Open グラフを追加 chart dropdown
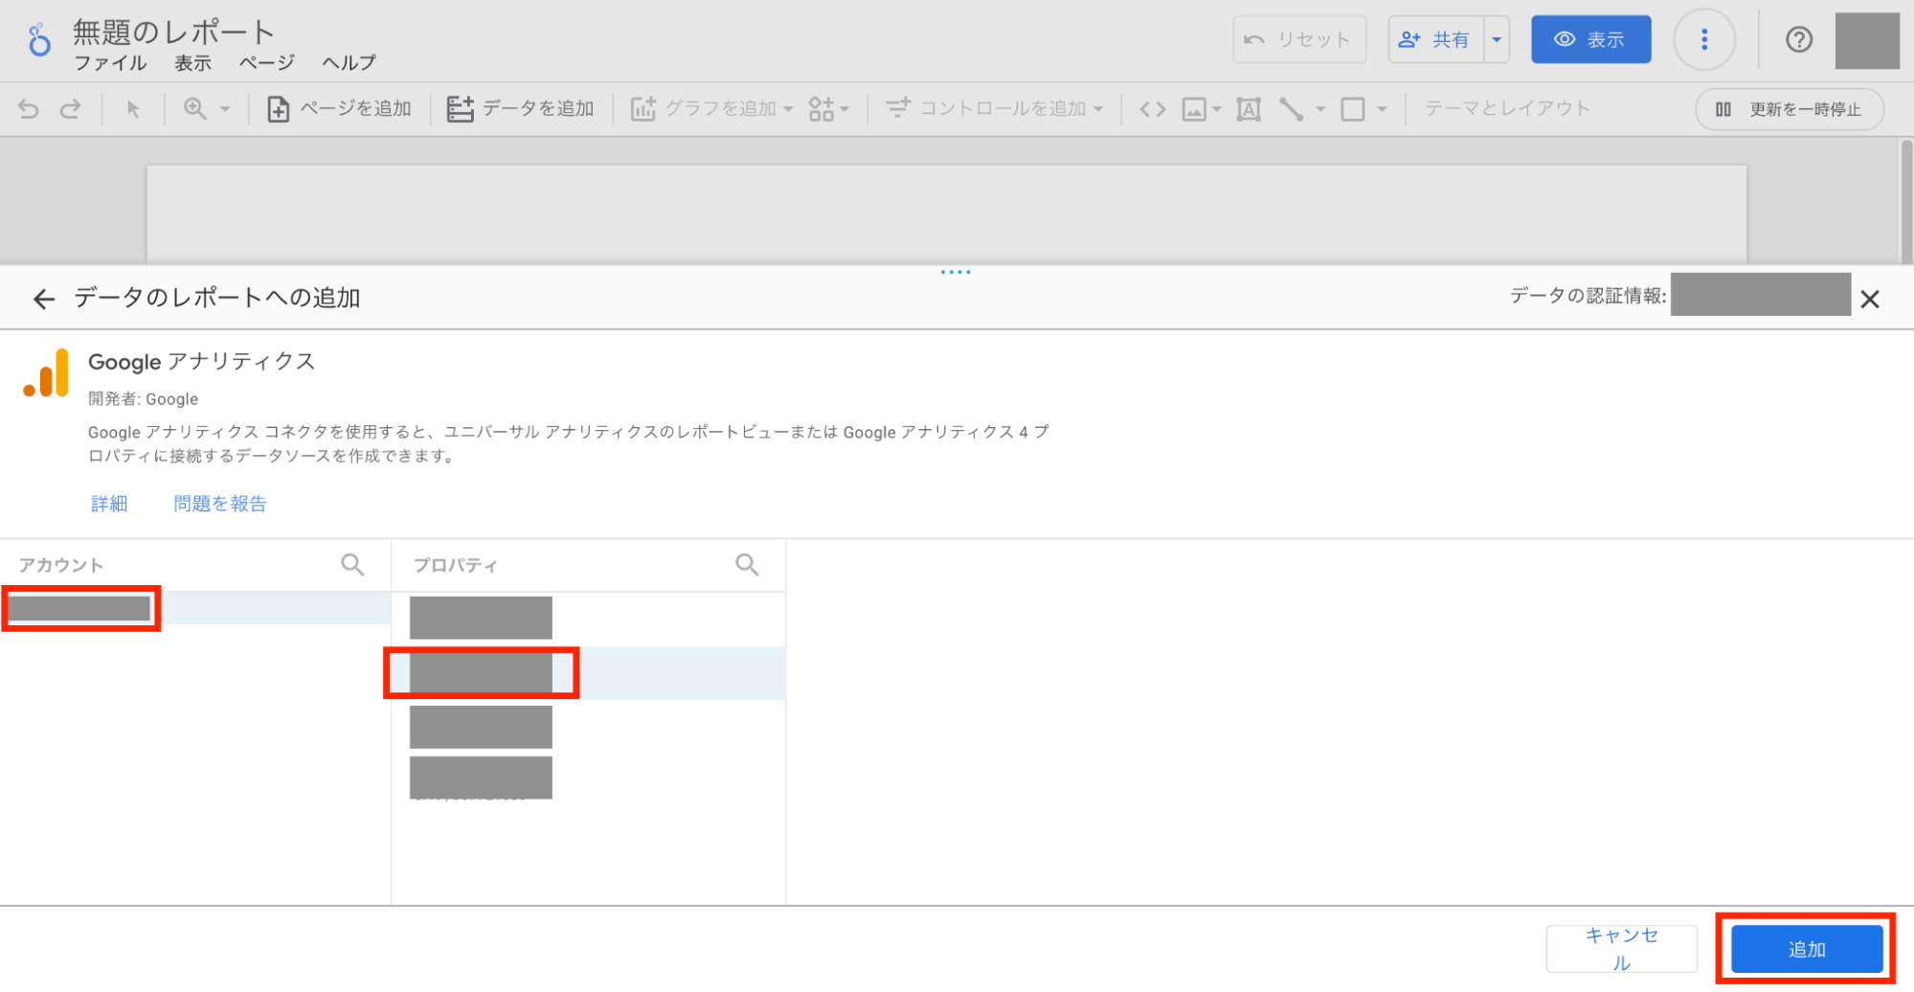The image size is (1914, 992). pos(712,109)
